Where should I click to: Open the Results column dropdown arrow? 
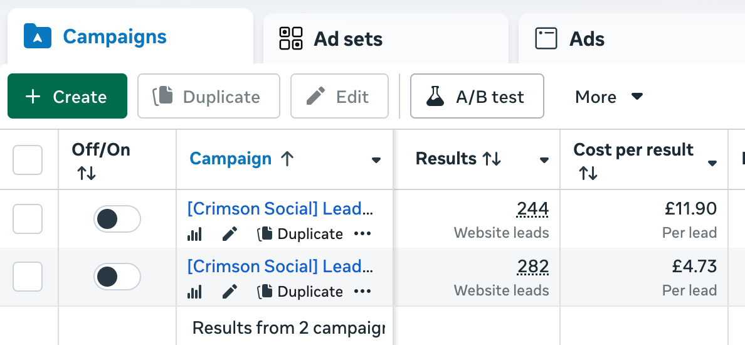point(544,161)
